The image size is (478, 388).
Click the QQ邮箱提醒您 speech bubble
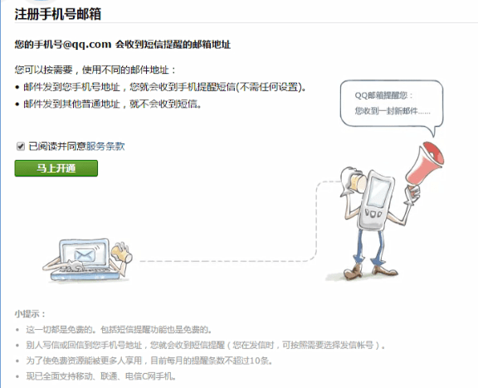pyautogui.click(x=392, y=106)
